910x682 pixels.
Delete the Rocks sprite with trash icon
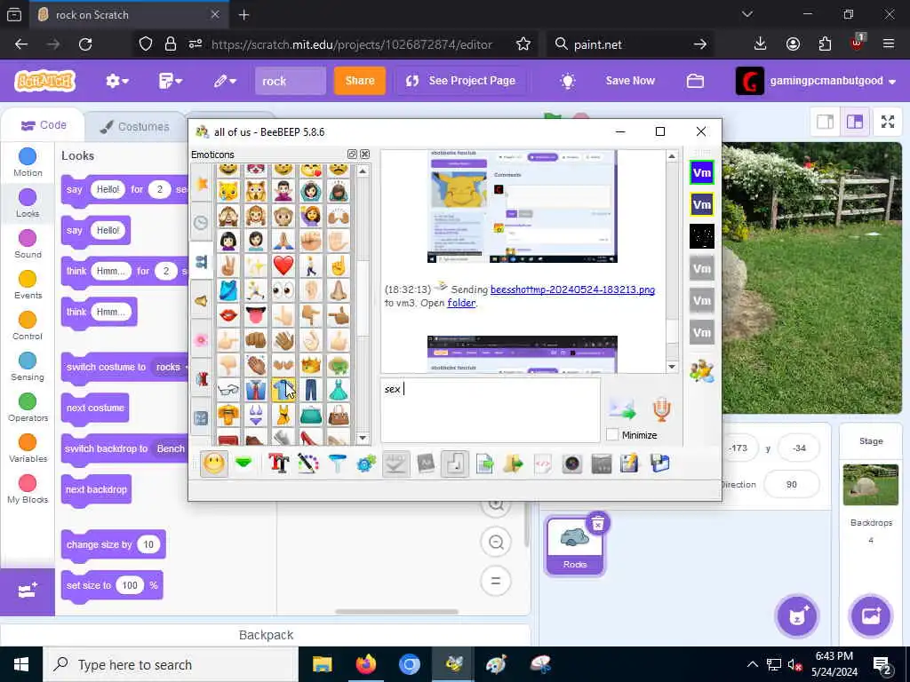(598, 523)
